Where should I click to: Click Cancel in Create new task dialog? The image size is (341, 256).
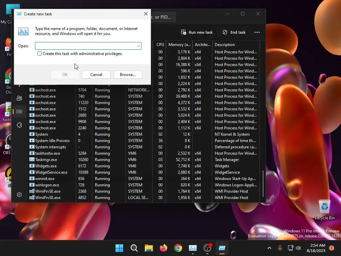(96, 75)
